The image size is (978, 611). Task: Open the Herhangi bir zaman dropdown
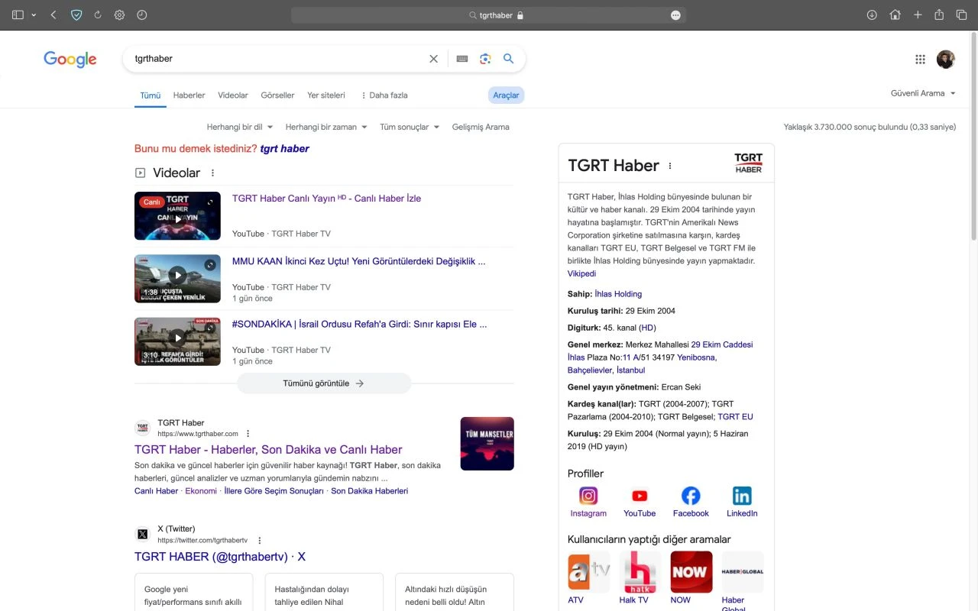326,127
